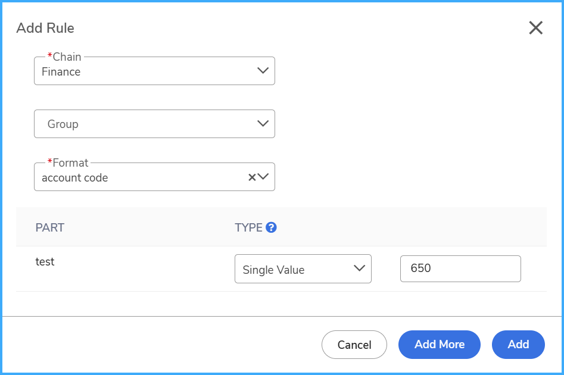The width and height of the screenshot is (564, 375).
Task: Click the 650 value input field
Action: [x=460, y=268]
